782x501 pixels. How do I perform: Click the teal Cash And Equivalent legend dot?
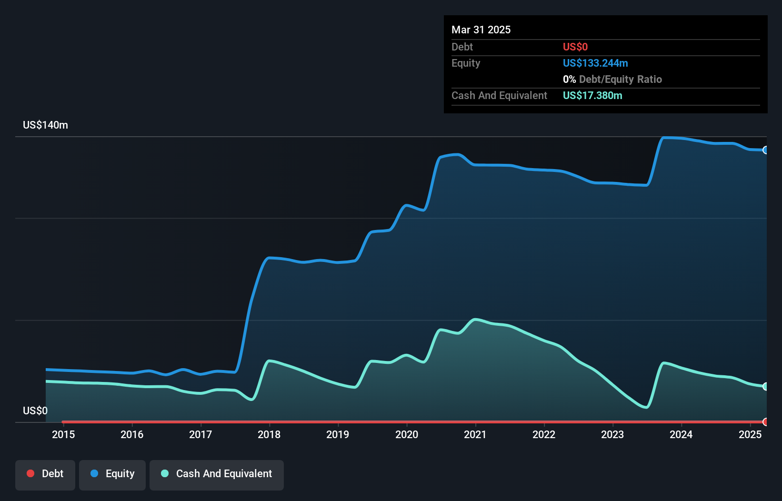point(164,473)
